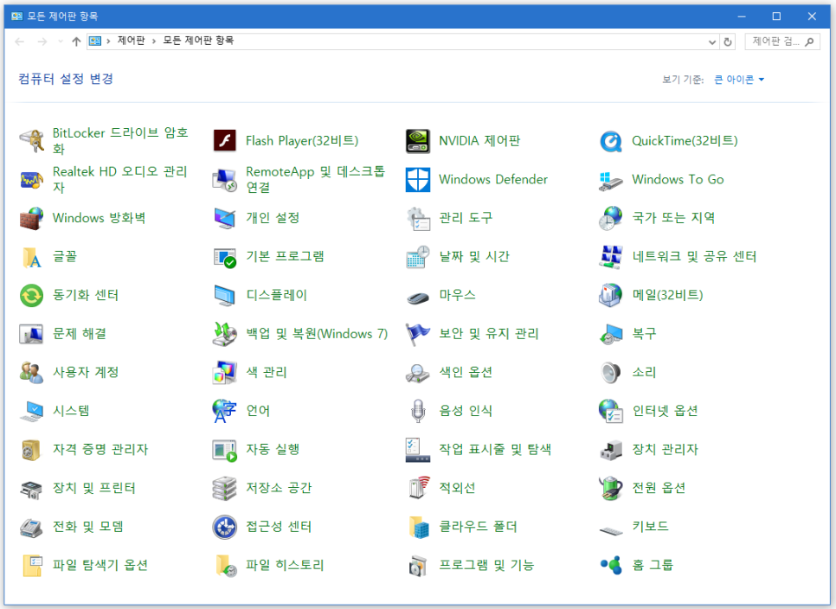Open the Windows 방화벽 icon
836x609 pixels.
(32, 218)
